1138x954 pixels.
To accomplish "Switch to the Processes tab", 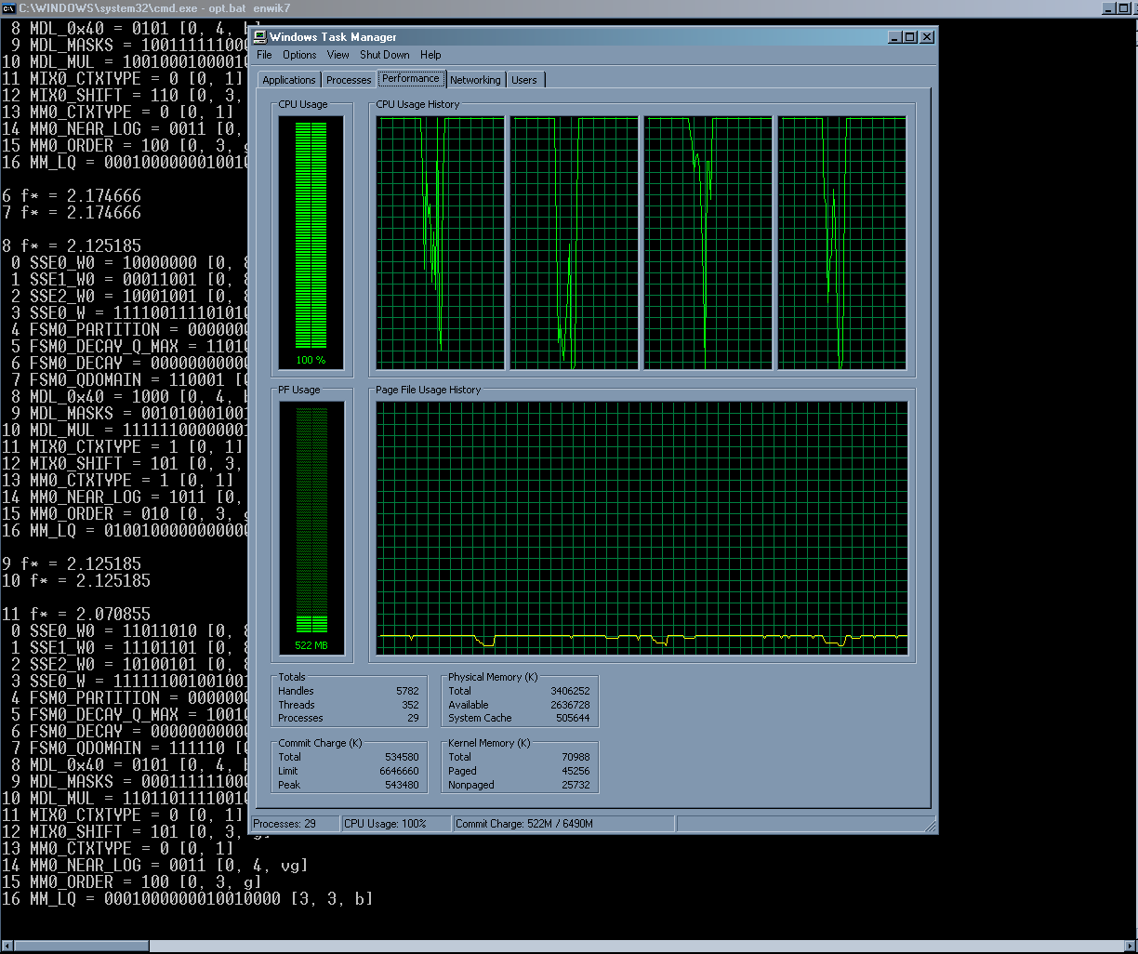I will coord(349,80).
